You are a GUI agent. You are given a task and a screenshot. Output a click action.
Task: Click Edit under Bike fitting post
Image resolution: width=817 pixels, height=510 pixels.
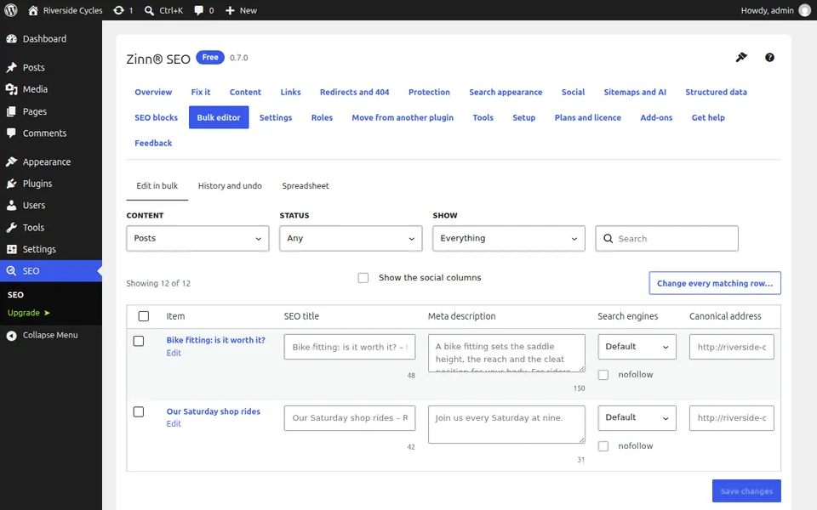[x=174, y=353]
